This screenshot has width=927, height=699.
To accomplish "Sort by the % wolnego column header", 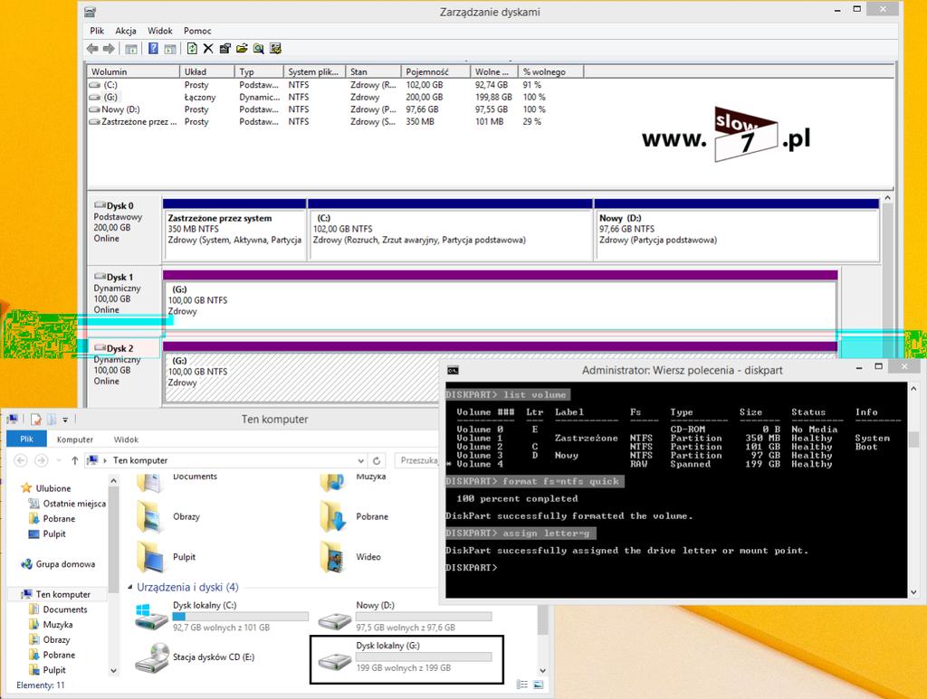I will [551, 71].
